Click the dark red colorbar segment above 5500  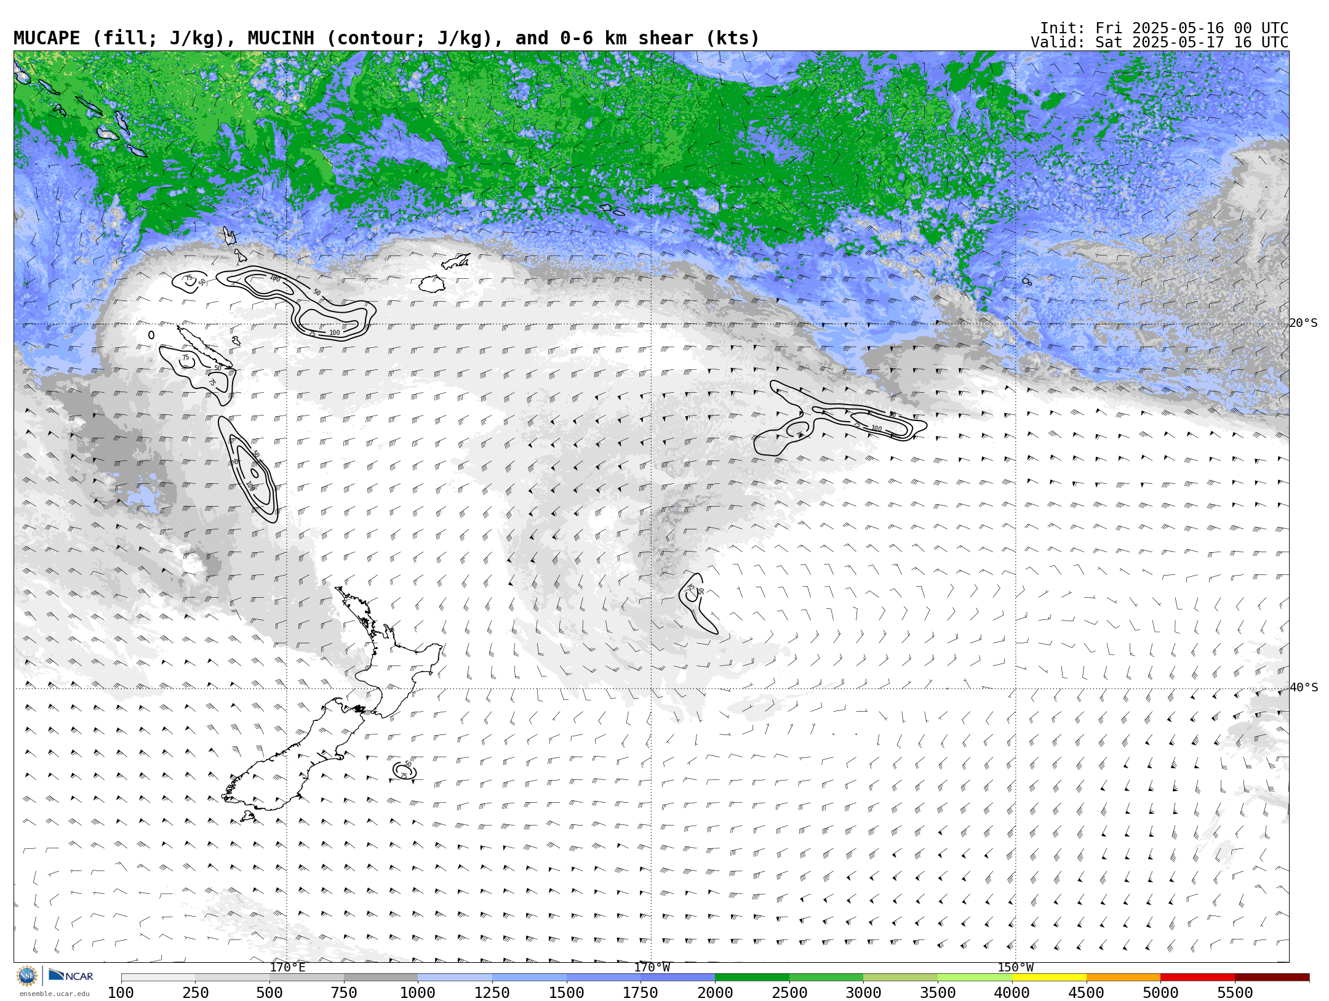[1272, 978]
